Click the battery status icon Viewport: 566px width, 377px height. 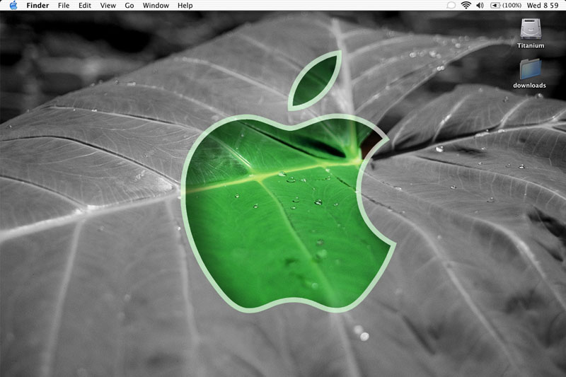click(x=495, y=6)
